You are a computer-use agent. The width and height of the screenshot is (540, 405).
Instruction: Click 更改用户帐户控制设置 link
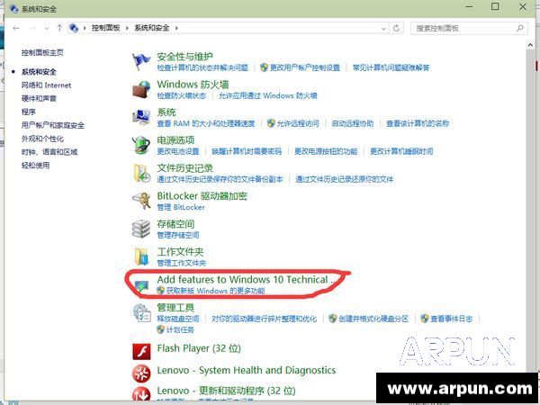pyautogui.click(x=304, y=67)
